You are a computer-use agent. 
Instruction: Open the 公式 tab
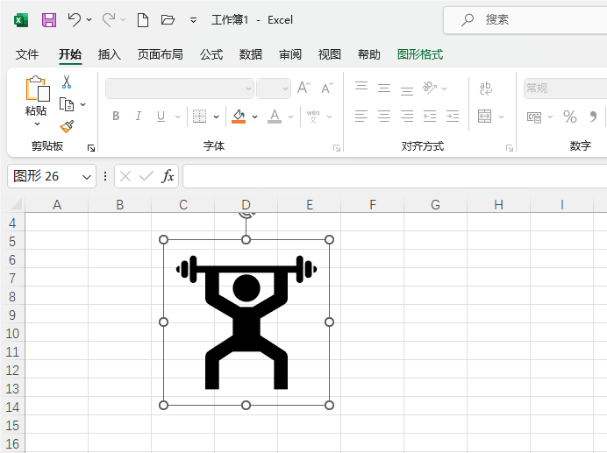(x=211, y=54)
